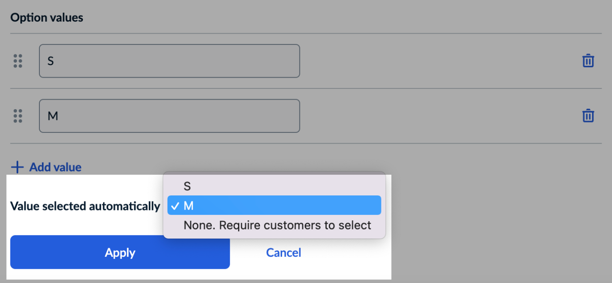612x283 pixels.
Task: Grab the drag handle for M row
Action: tap(18, 116)
